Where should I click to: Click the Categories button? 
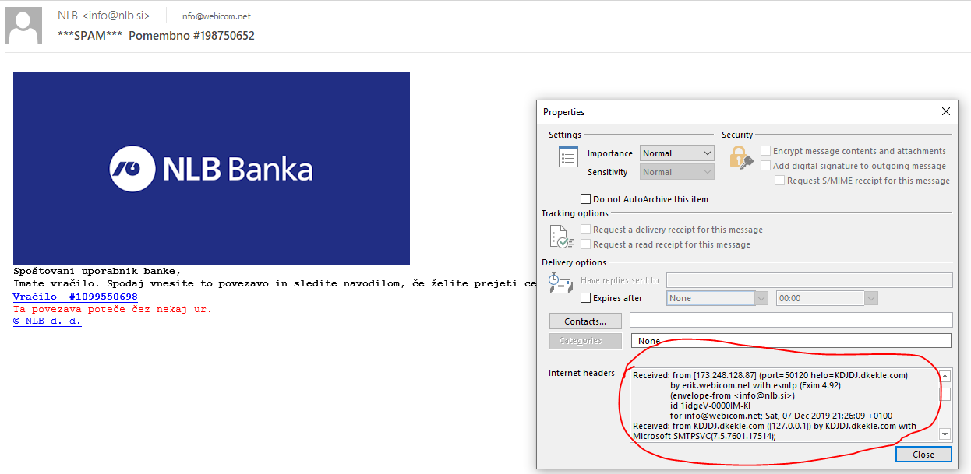pyautogui.click(x=586, y=341)
